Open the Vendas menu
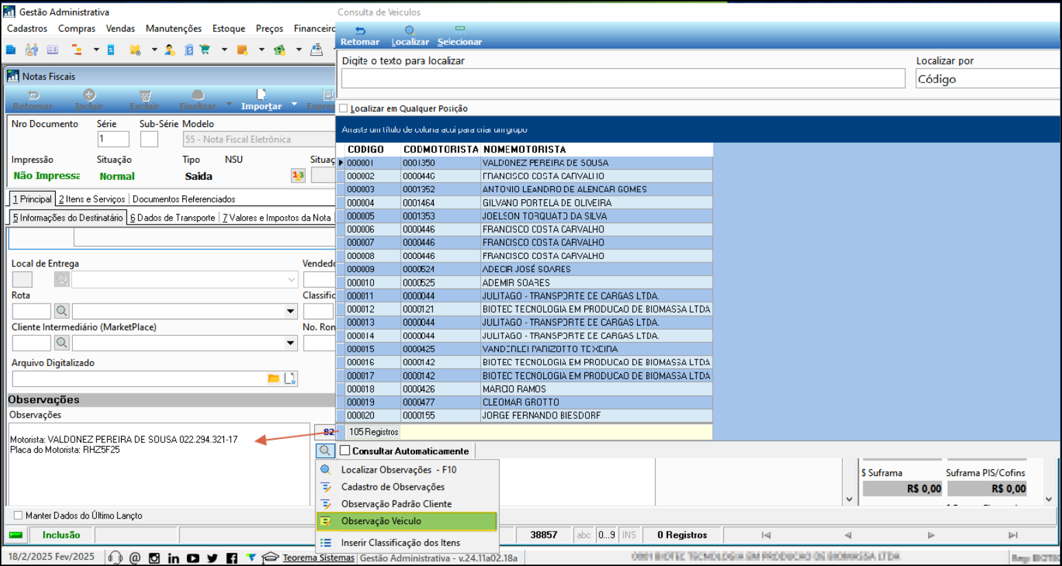The image size is (1062, 566). pyautogui.click(x=120, y=28)
